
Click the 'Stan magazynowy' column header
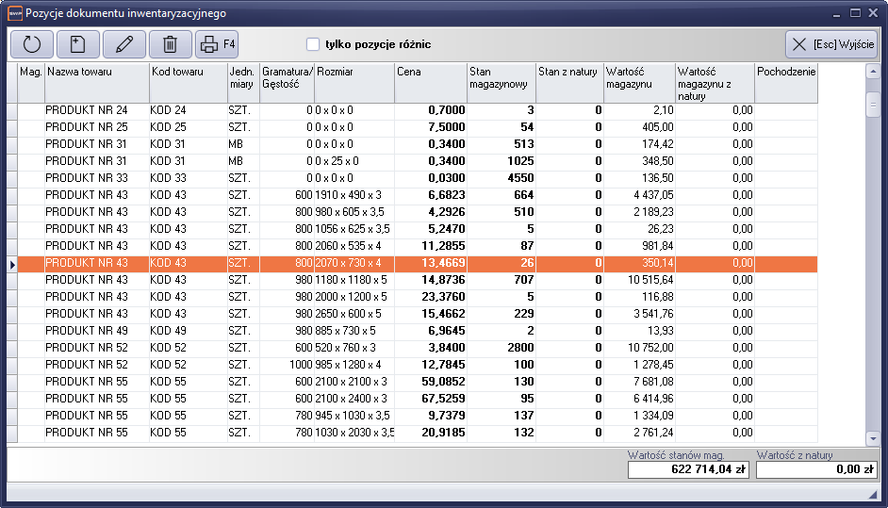coord(501,77)
